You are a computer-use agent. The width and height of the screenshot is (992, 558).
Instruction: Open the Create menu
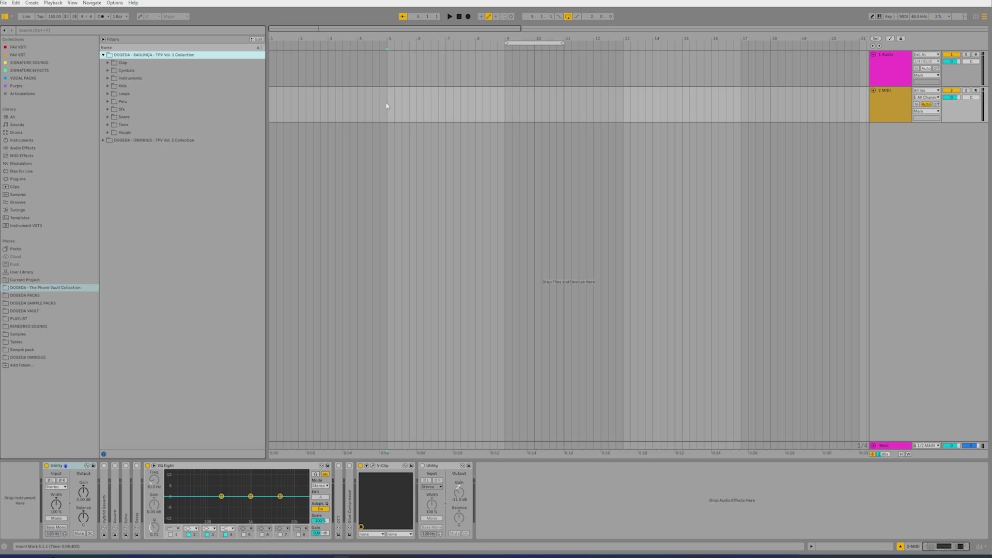(32, 3)
